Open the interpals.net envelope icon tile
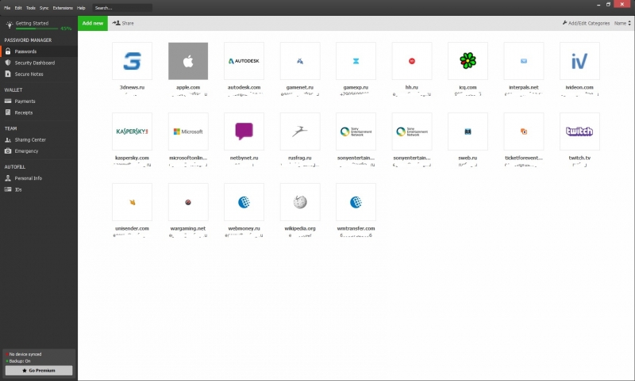The image size is (635, 381). coord(524,61)
